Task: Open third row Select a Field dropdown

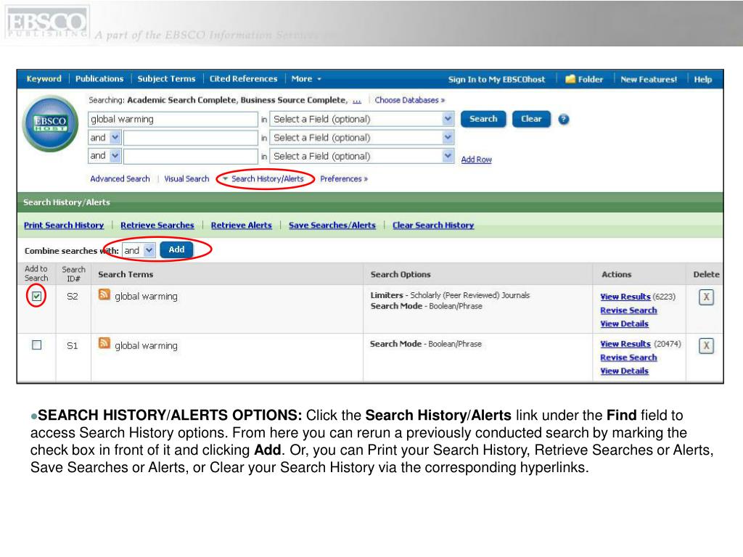Action: point(362,157)
